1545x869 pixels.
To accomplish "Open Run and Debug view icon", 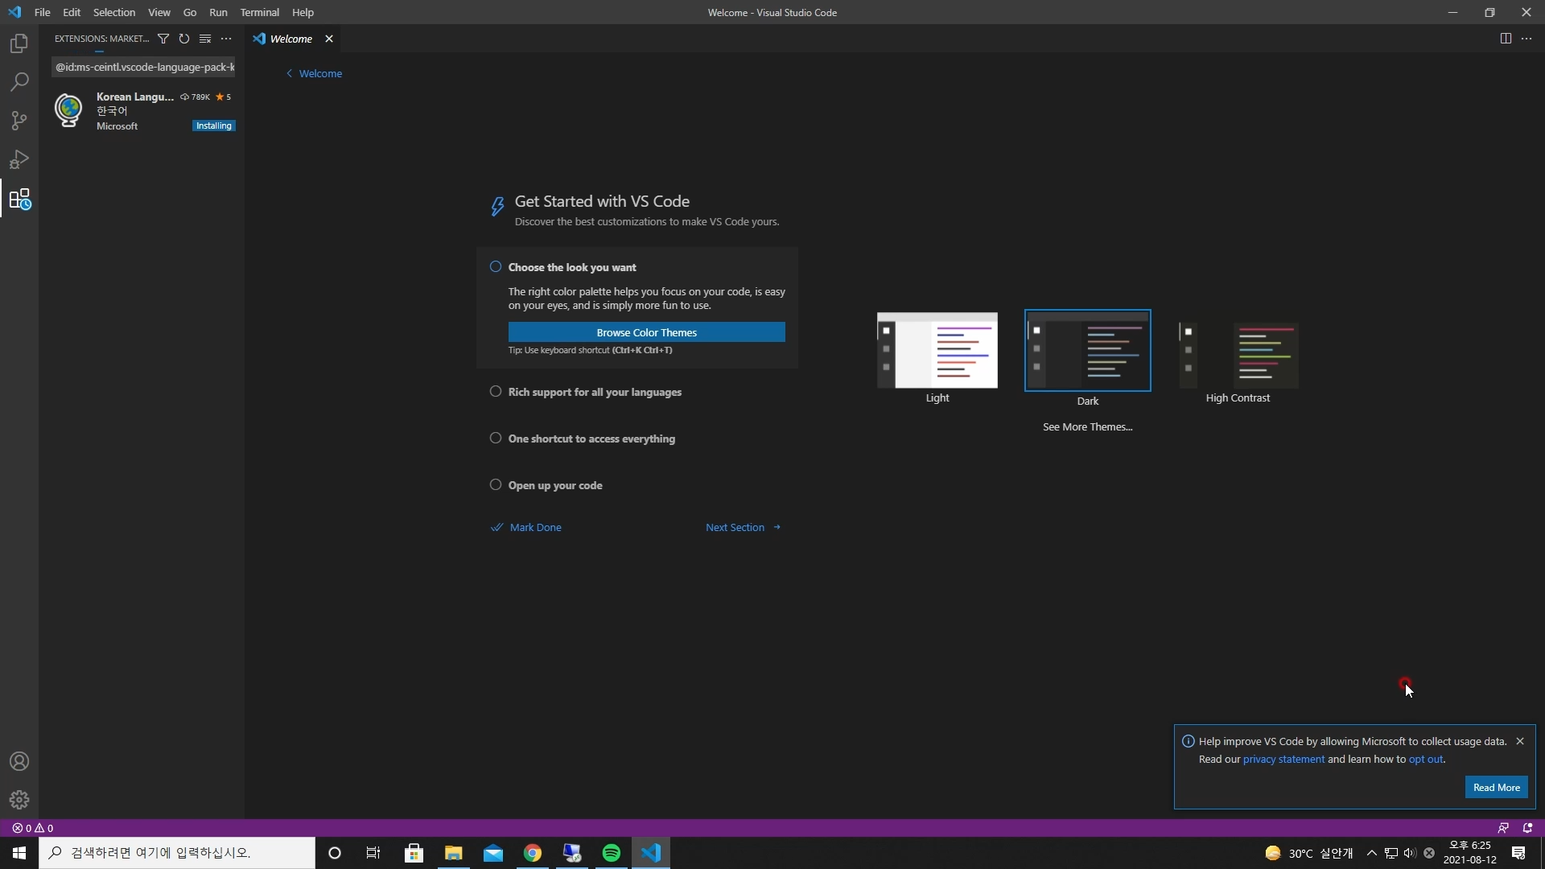I will (x=19, y=159).
